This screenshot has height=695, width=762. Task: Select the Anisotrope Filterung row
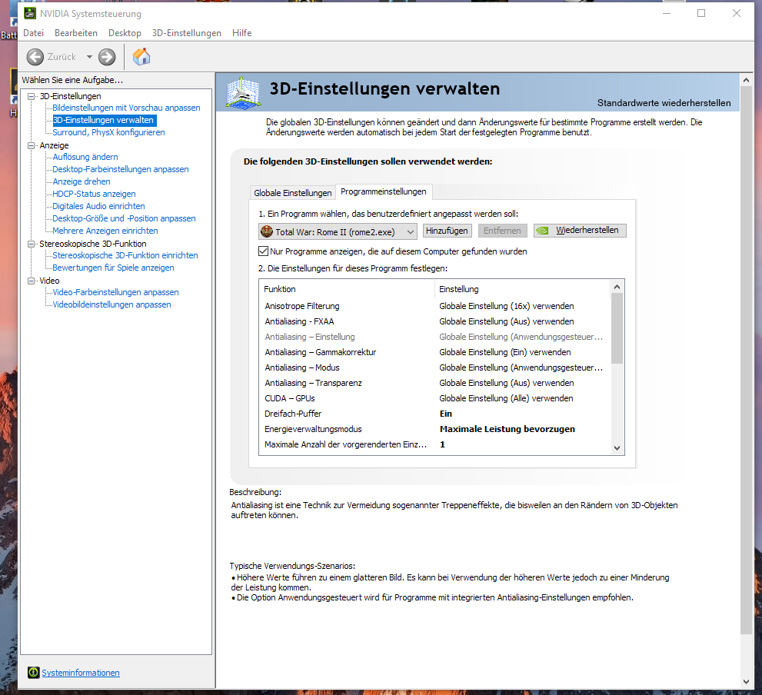click(x=435, y=306)
